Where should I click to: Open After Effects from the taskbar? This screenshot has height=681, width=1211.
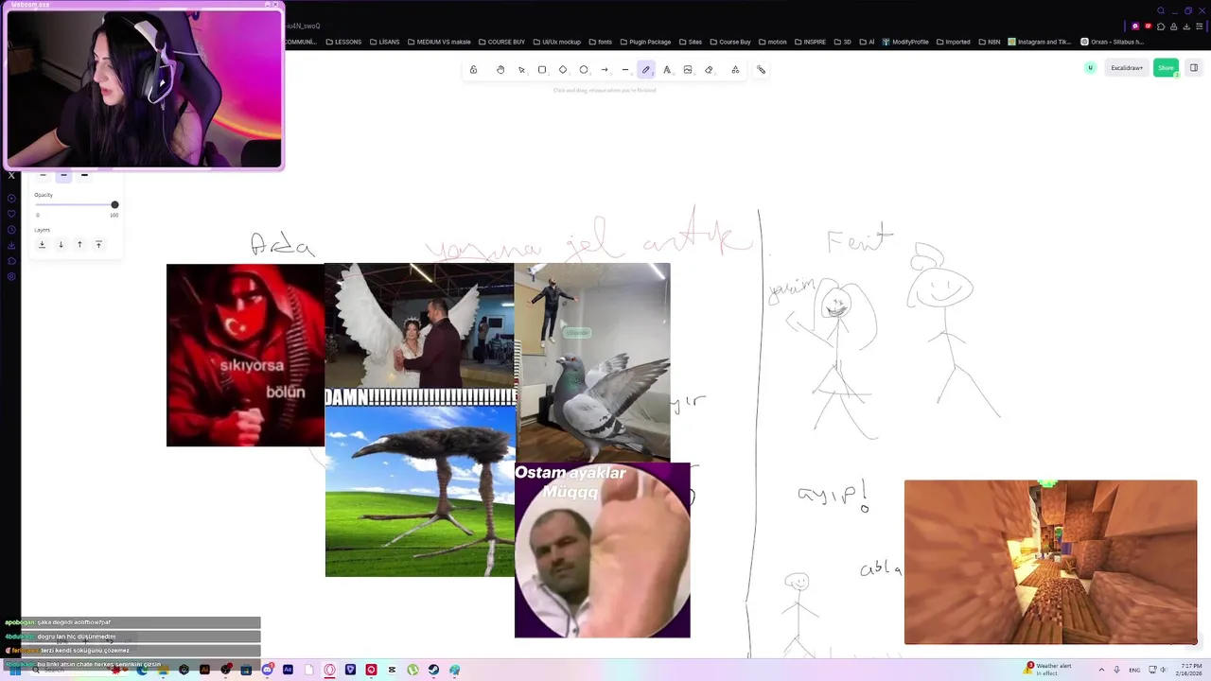click(288, 670)
